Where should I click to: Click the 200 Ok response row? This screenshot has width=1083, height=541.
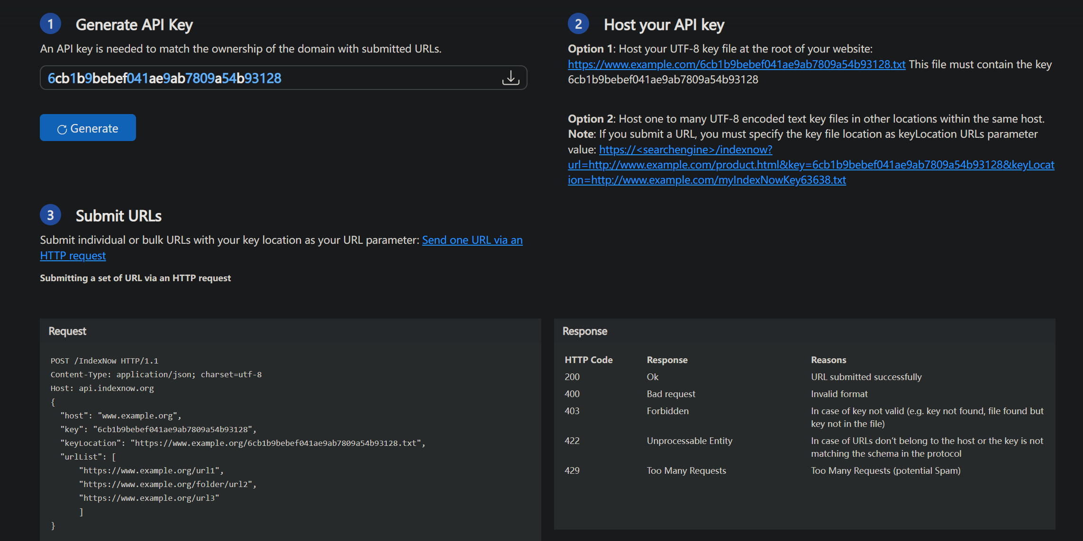pos(804,377)
